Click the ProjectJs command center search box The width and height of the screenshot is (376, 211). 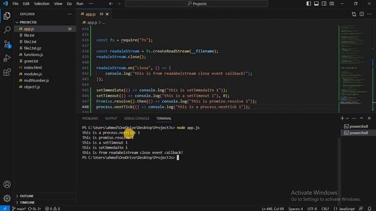click(x=197, y=4)
